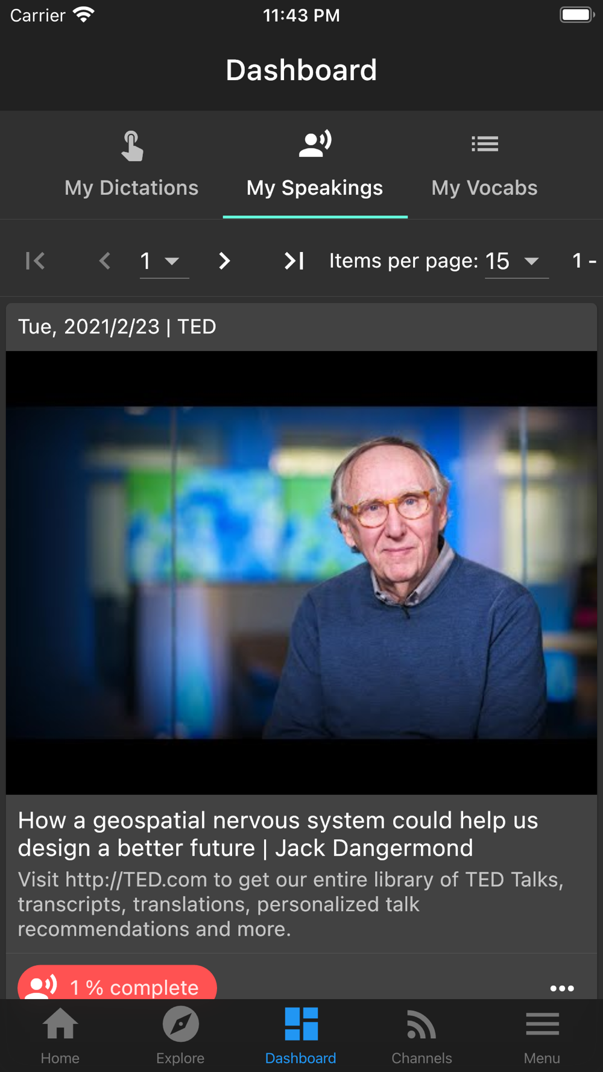Image resolution: width=603 pixels, height=1072 pixels.
Task: Select the Dashboard bottom tab
Action: point(301,1036)
